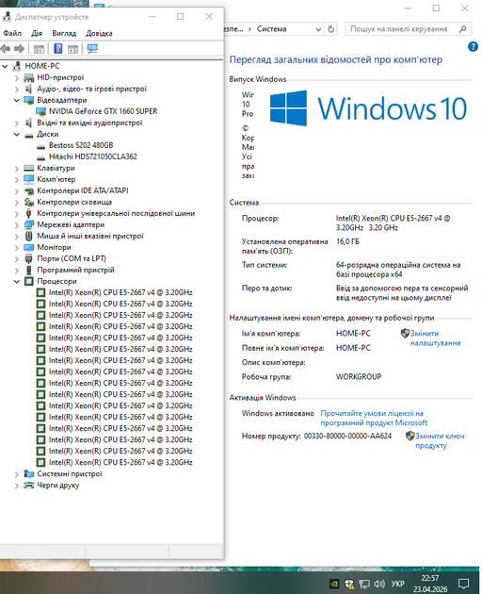The height and width of the screenshot is (594, 482).
Task: Open the Дія menu
Action: click(37, 33)
